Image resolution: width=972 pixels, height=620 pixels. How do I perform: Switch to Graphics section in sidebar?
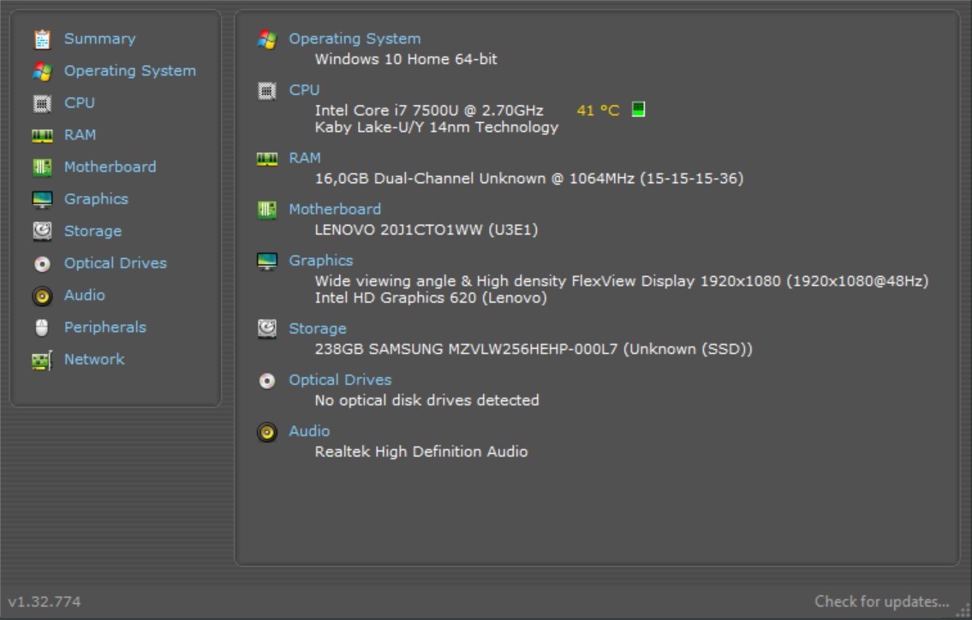click(x=96, y=199)
